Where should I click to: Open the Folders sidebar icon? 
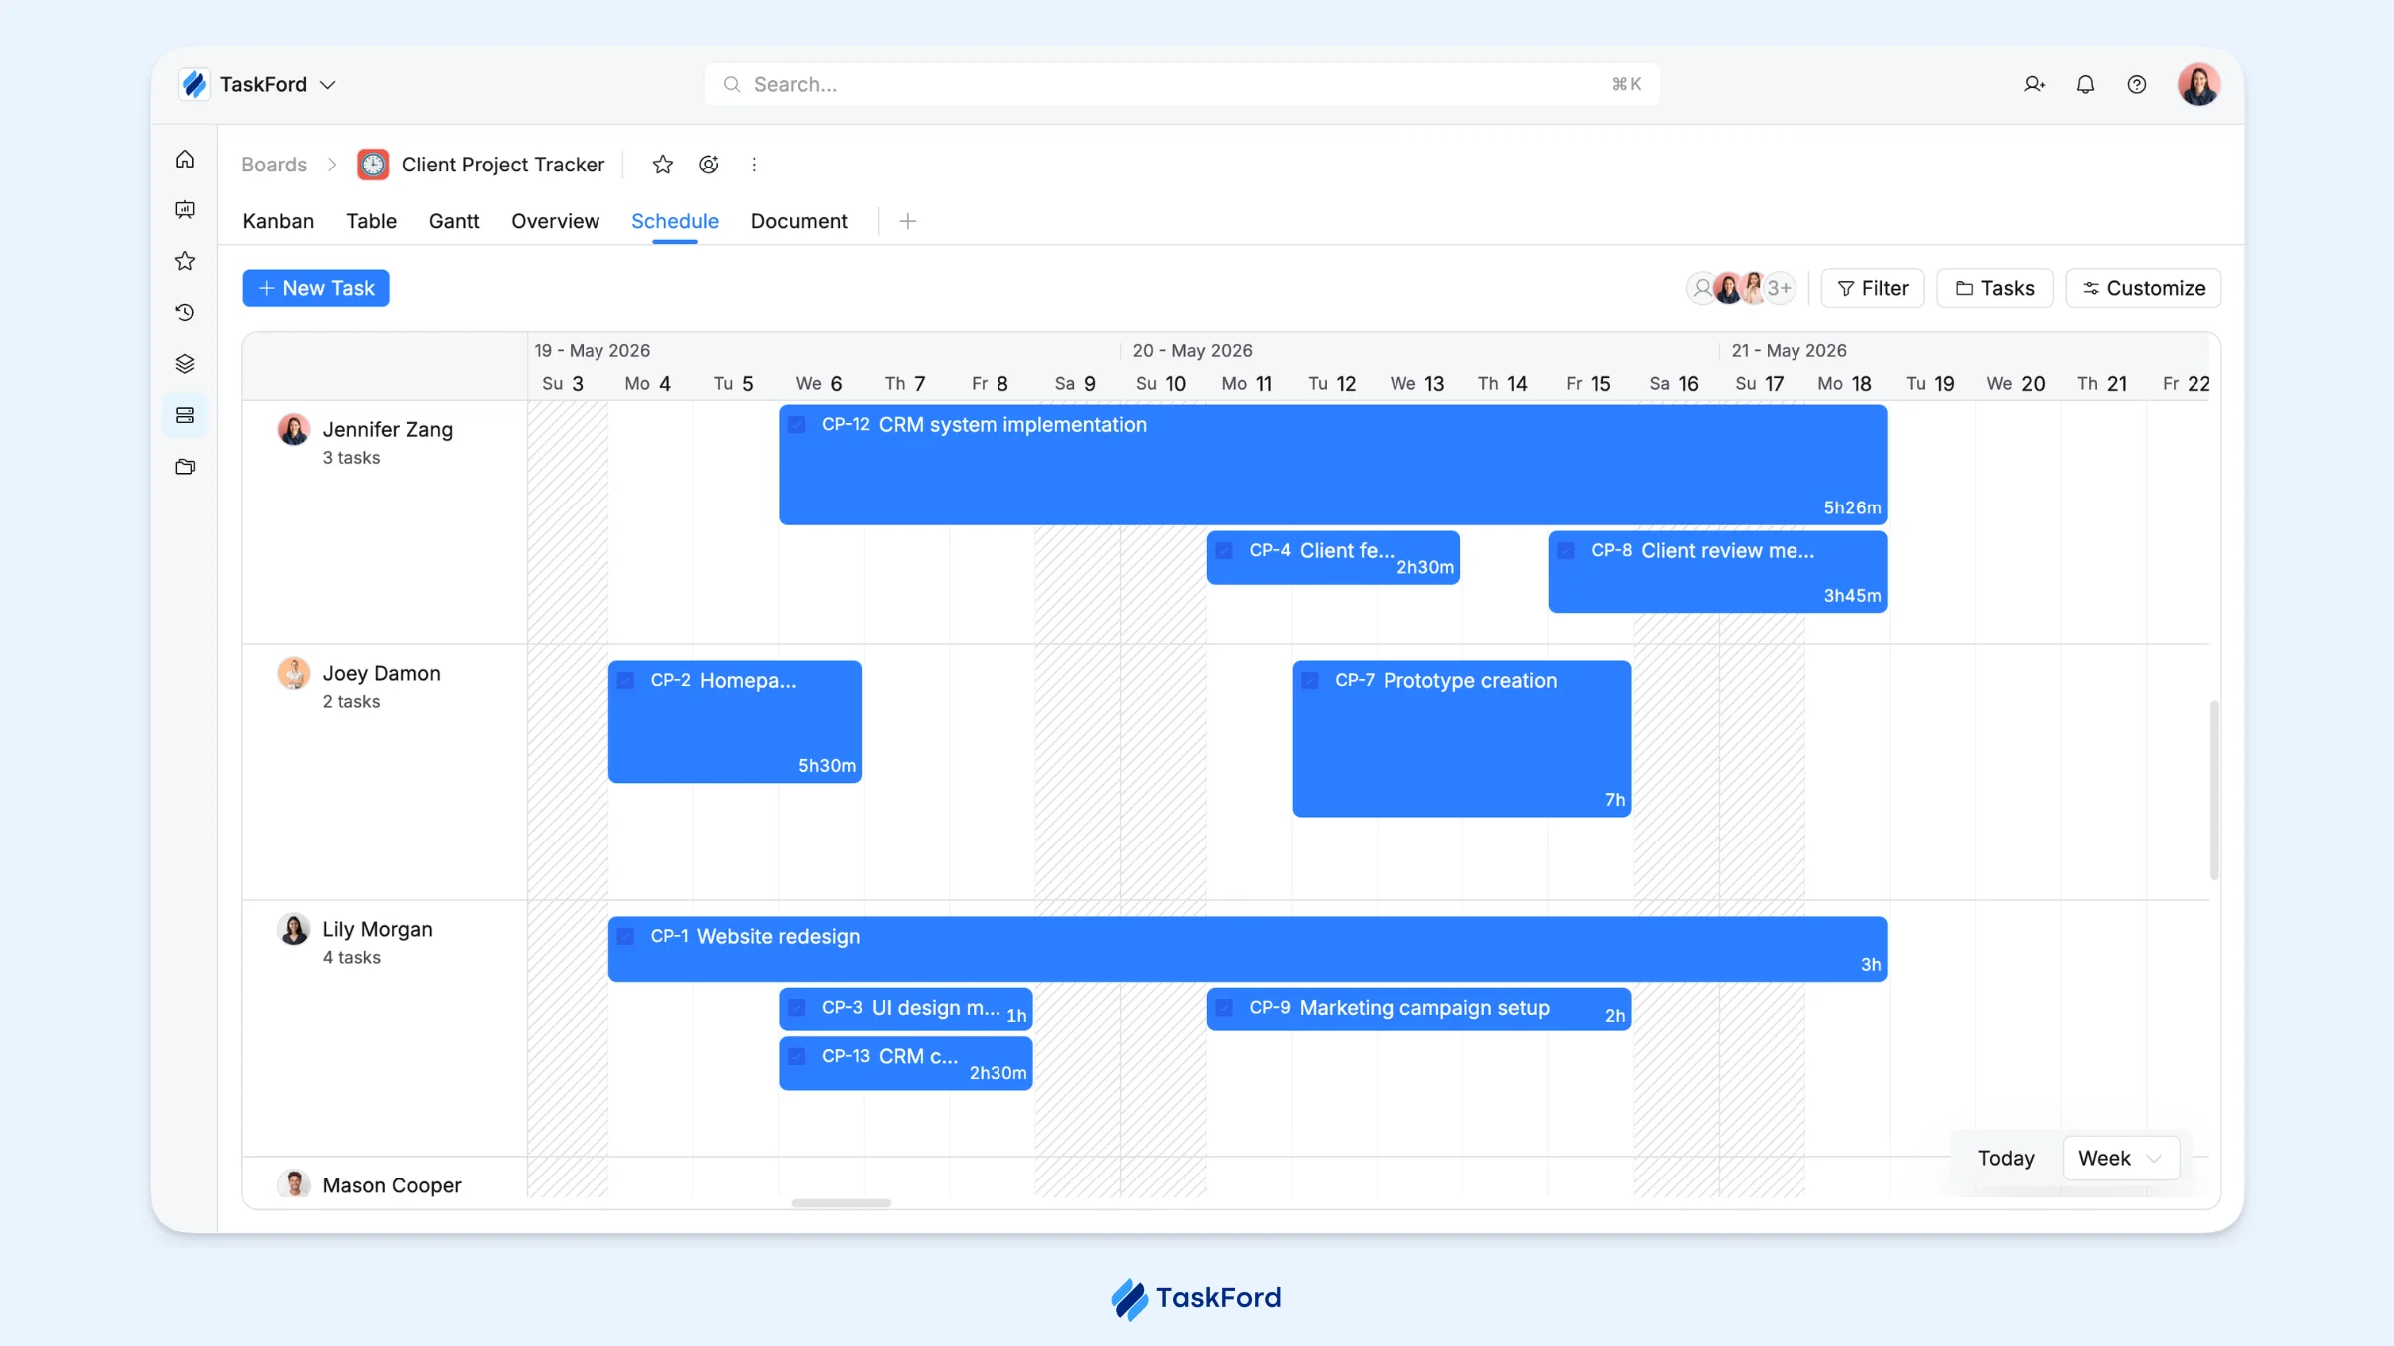coord(185,467)
